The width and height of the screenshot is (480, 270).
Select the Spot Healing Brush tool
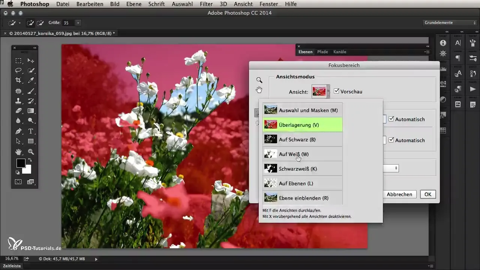(18, 91)
